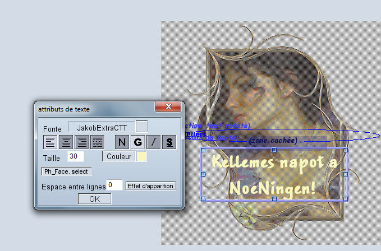Screen dimensions: 381x251
Task: Click the Kellemes napot text on canvas
Action: [274, 163]
